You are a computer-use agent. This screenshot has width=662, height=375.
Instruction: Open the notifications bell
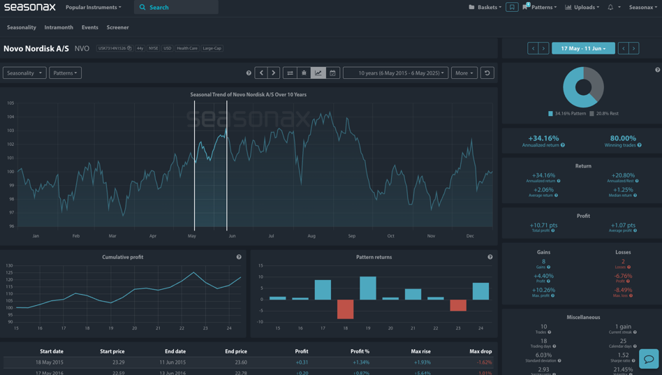pyautogui.click(x=610, y=7)
